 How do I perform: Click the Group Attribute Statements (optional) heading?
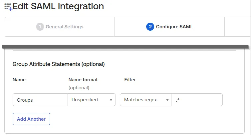point(59,64)
